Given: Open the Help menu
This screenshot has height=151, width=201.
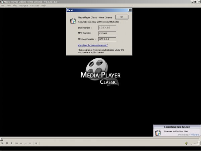Looking at the screenshot, I should point(44,6).
